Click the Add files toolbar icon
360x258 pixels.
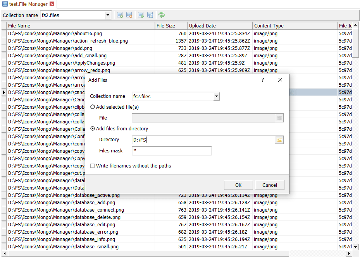pos(120,15)
